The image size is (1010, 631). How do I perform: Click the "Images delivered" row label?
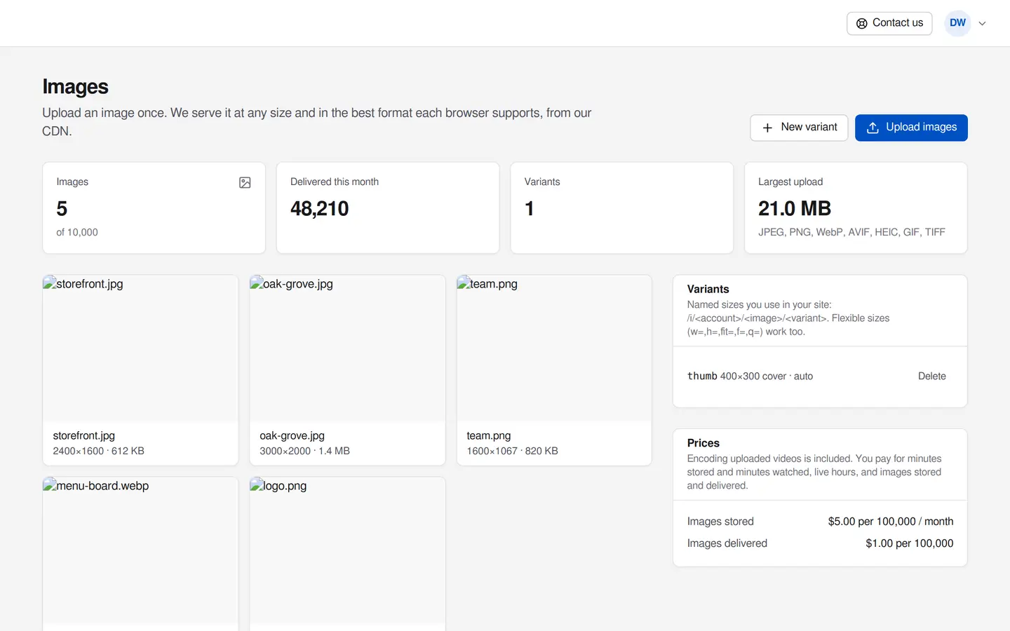727,543
